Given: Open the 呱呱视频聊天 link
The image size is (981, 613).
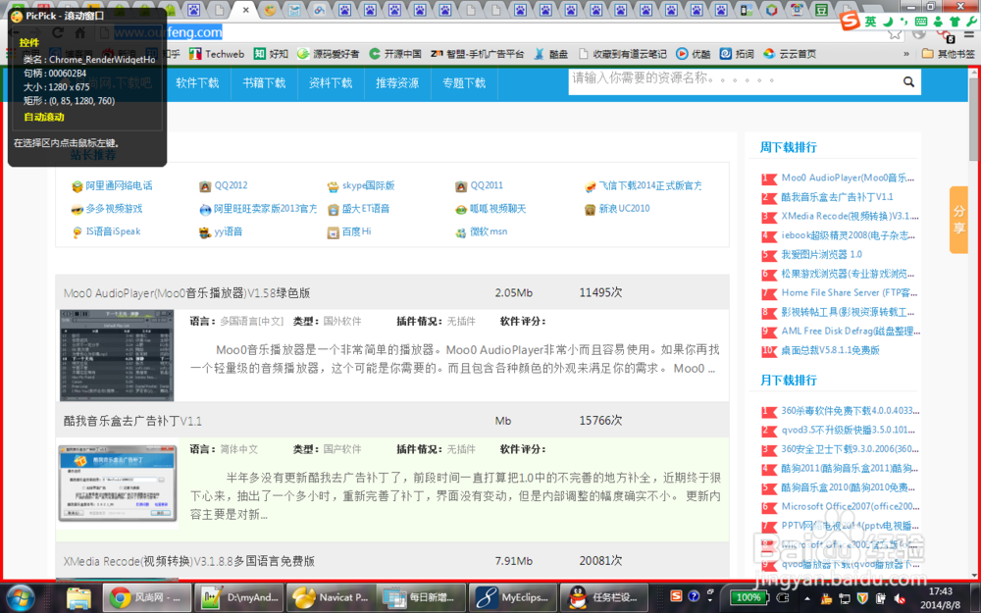Looking at the screenshot, I should click(x=498, y=208).
